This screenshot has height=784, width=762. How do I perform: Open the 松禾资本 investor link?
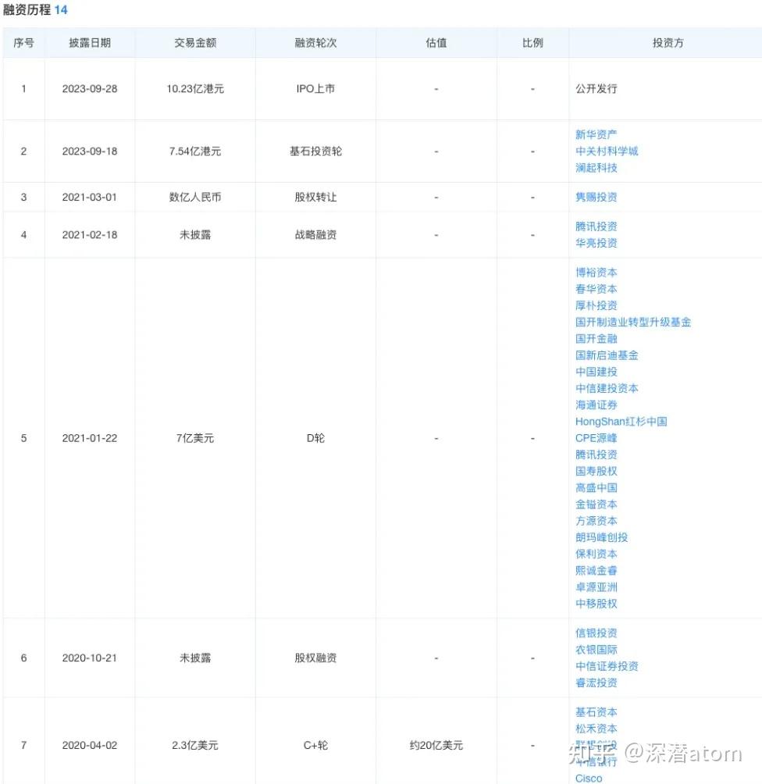click(596, 729)
